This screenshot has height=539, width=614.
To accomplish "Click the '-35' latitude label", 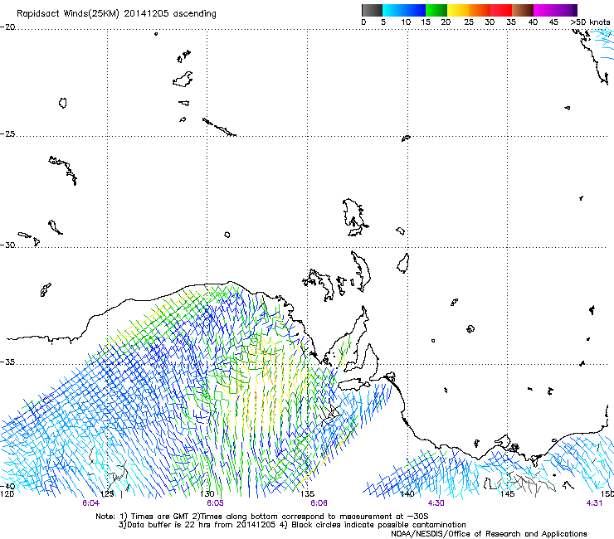I will 7,362.
